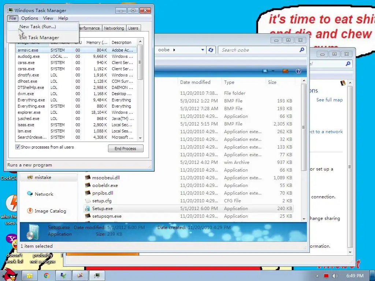
Task: Click the file list scroll down arrow in oobe window
Action: pyautogui.click(x=304, y=219)
